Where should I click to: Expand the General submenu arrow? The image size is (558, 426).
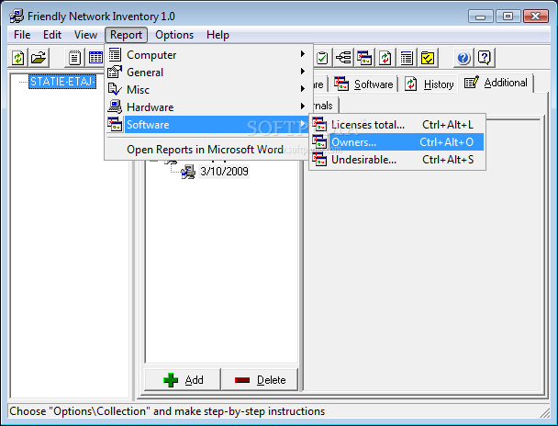(303, 72)
